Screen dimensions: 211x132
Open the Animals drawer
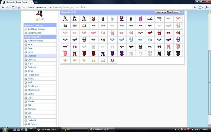[x=31, y=109]
